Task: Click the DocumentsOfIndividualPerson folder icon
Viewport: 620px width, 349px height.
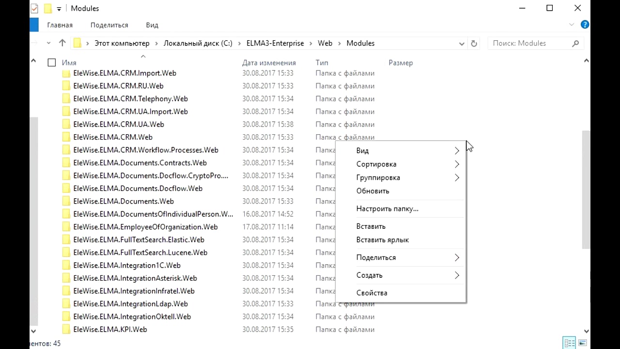Action: pos(66,214)
